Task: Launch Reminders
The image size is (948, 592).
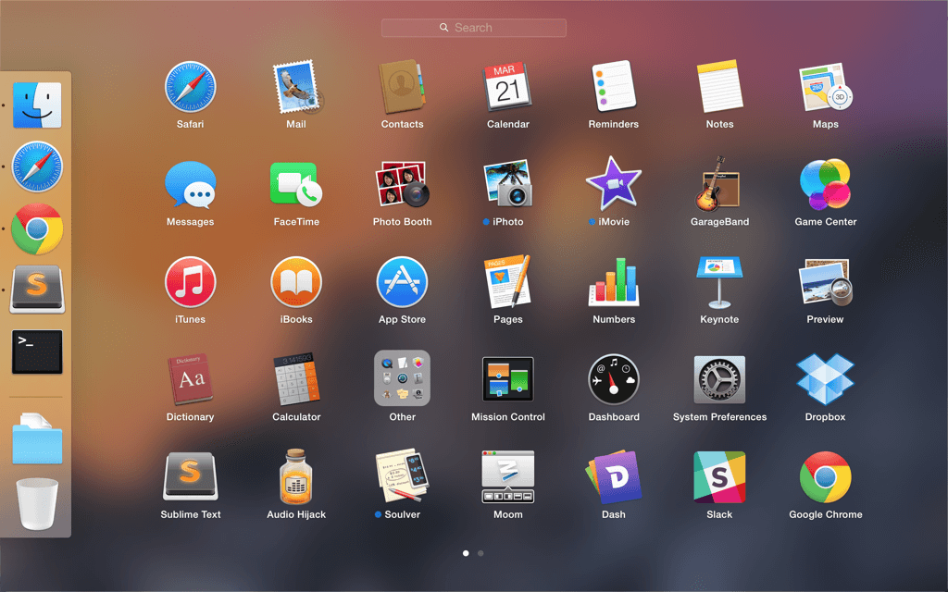Action: click(x=614, y=87)
